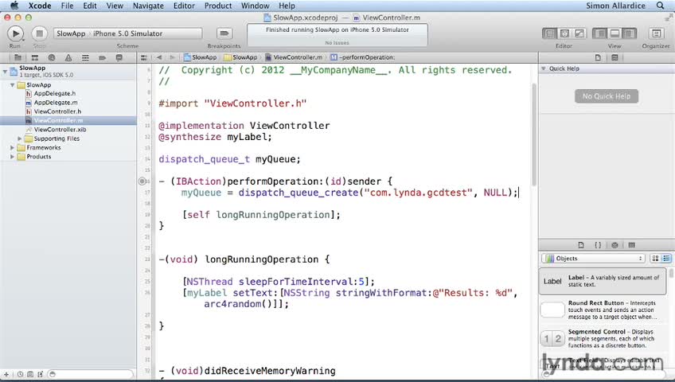Image resolution: width=675 pixels, height=382 pixels.
Task: Show the Project navigator
Action: 18,57
